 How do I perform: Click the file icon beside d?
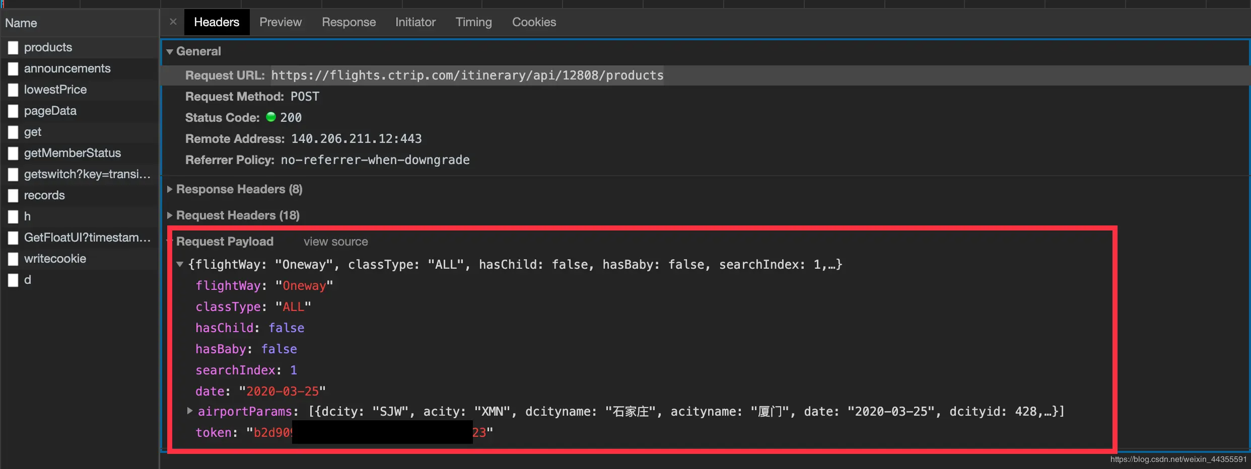pyautogui.click(x=13, y=280)
